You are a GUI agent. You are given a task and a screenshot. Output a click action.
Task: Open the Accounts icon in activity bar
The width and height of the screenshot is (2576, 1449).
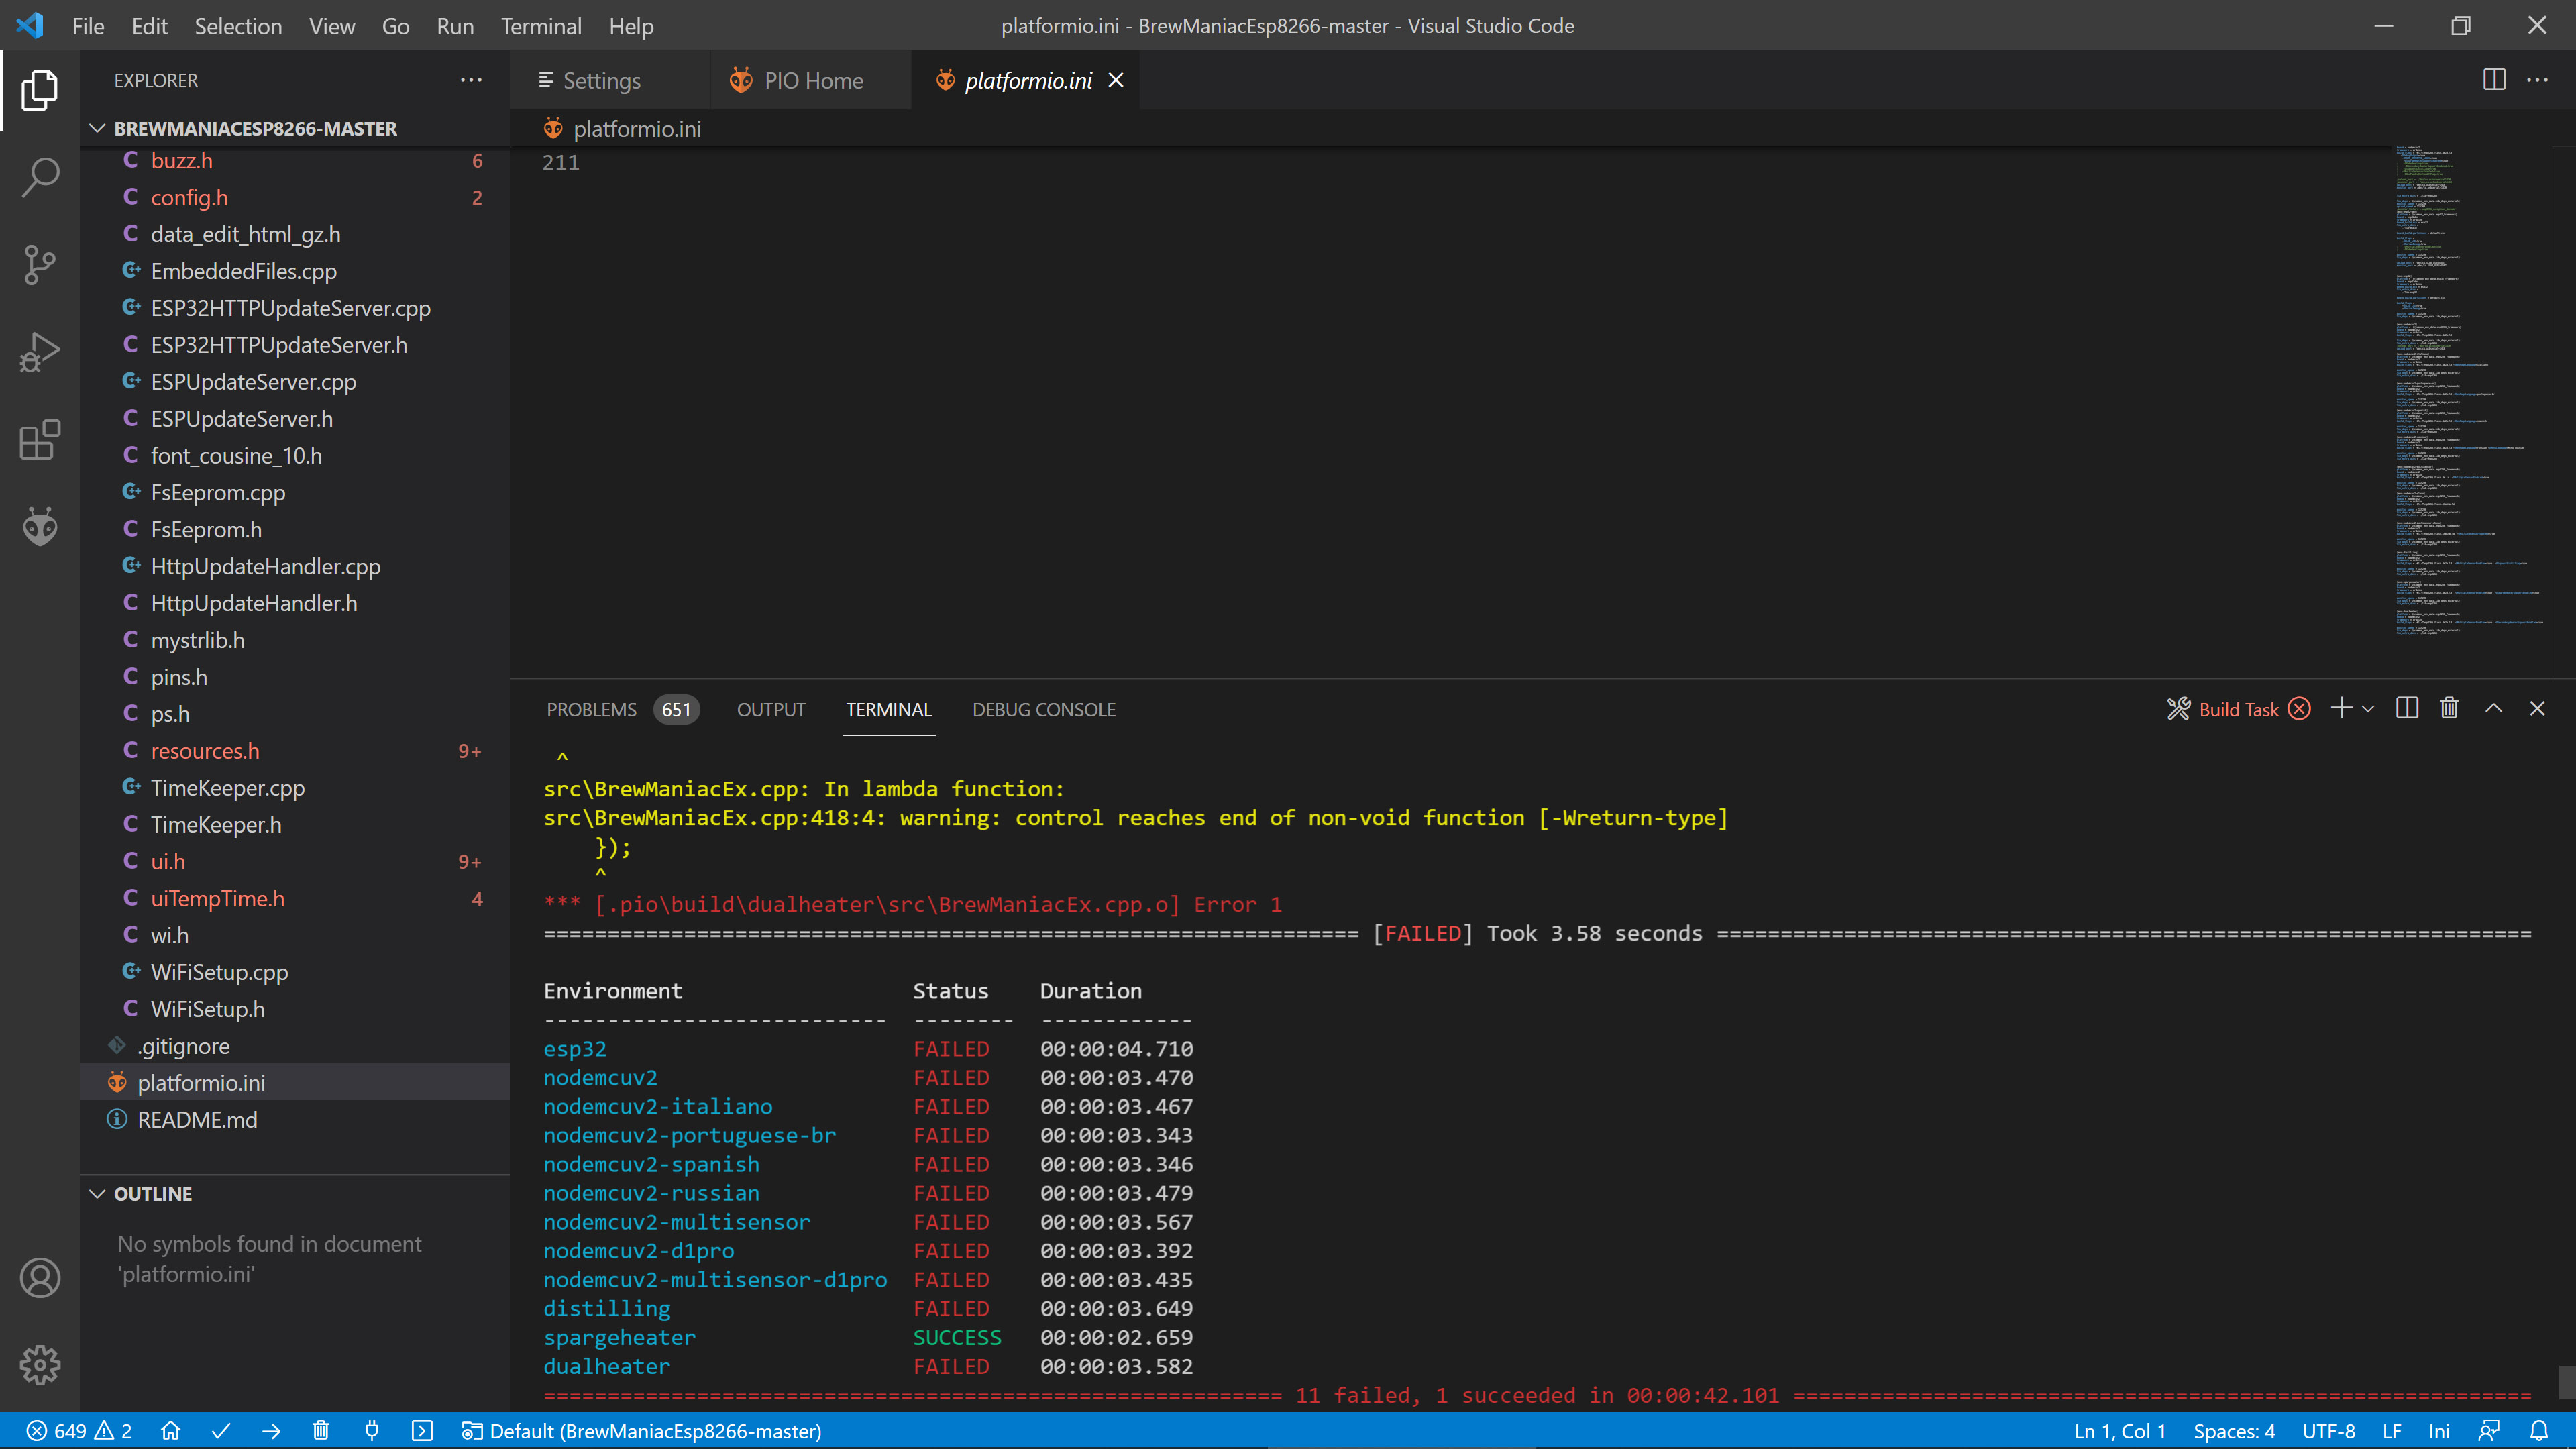tap(40, 1278)
